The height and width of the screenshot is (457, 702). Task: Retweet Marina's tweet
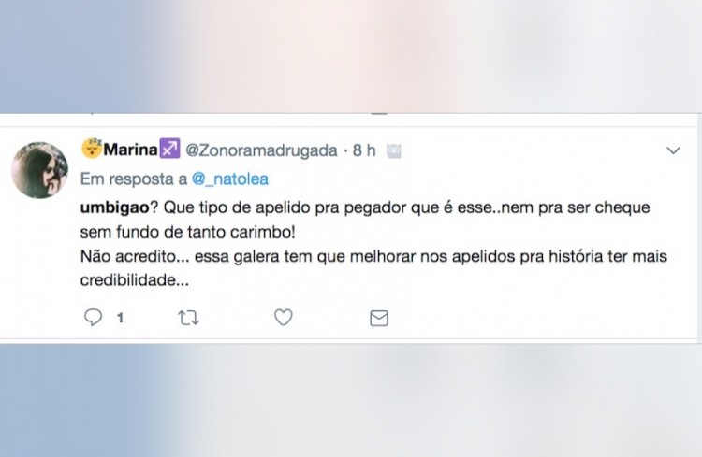coord(188,318)
